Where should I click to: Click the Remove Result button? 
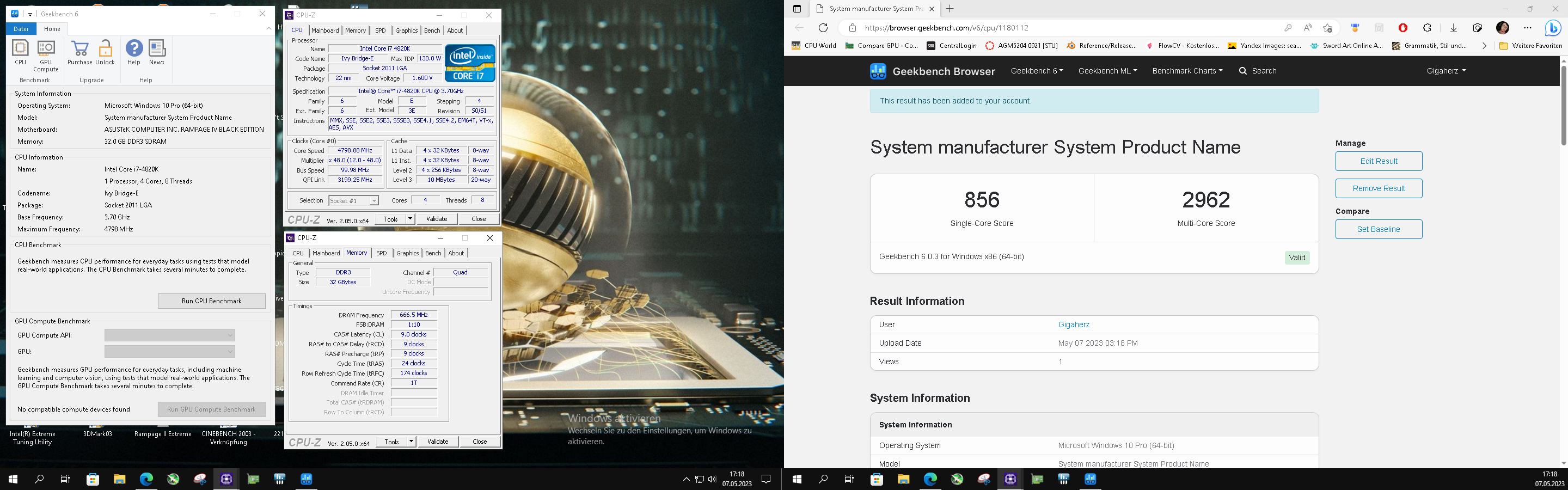click(x=1379, y=188)
